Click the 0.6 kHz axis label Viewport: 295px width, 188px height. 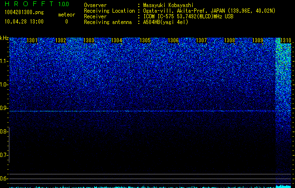coord(4,179)
